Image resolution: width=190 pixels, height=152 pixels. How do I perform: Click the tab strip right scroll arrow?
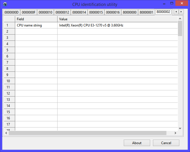pos(181,12)
